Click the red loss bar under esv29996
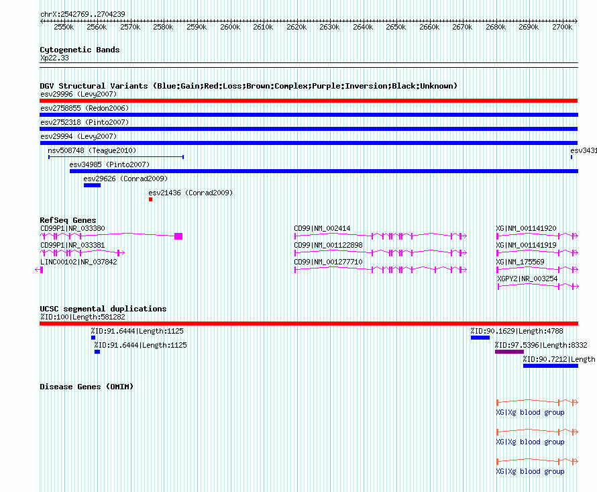Image resolution: width=597 pixels, height=492 pixels. (x=309, y=101)
